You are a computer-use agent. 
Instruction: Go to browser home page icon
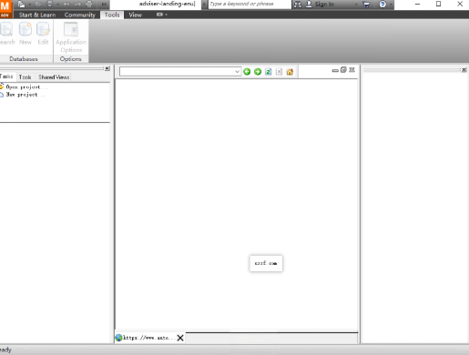click(x=290, y=72)
